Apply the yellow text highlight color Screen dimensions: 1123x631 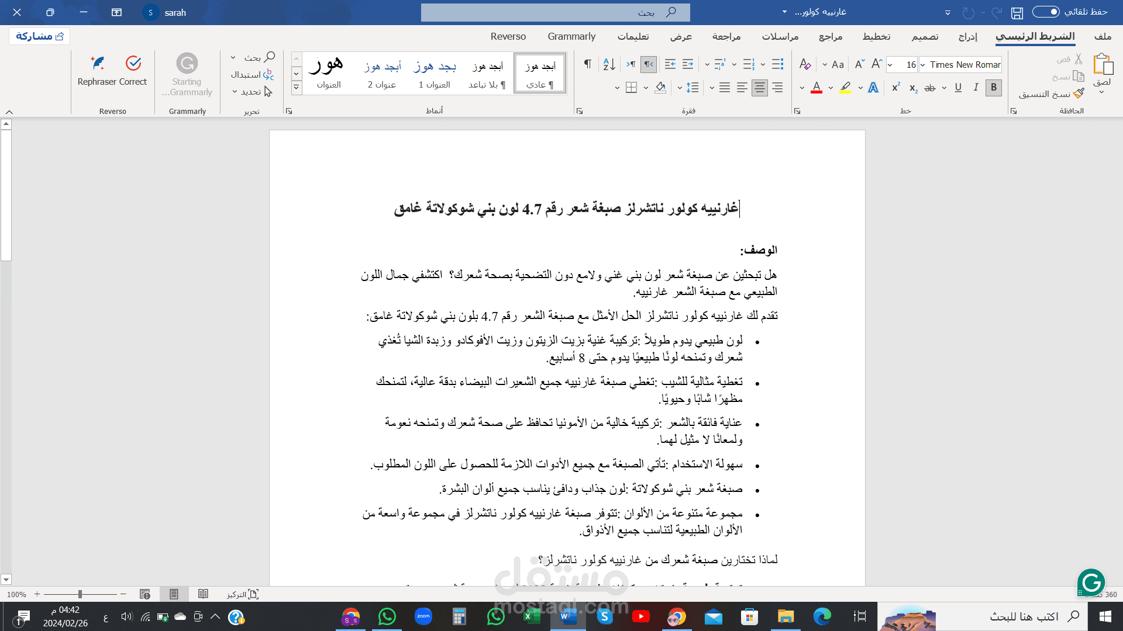[x=845, y=88]
